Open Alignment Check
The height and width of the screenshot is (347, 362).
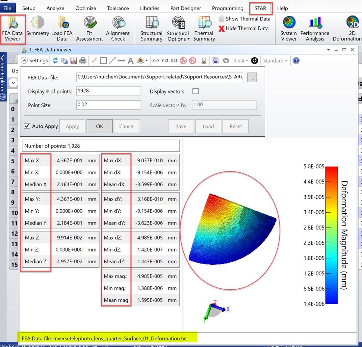118,29
